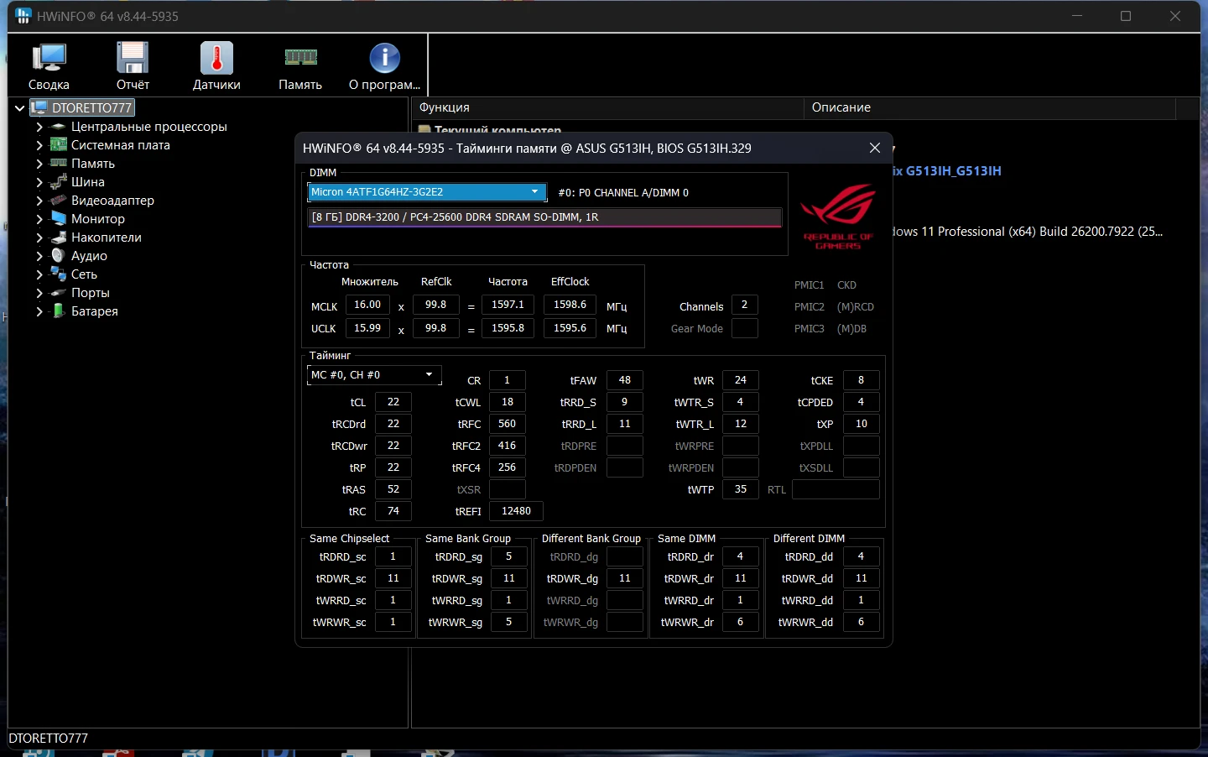
Task: Collapse the DTORETTO777 root node
Action: coord(19,108)
